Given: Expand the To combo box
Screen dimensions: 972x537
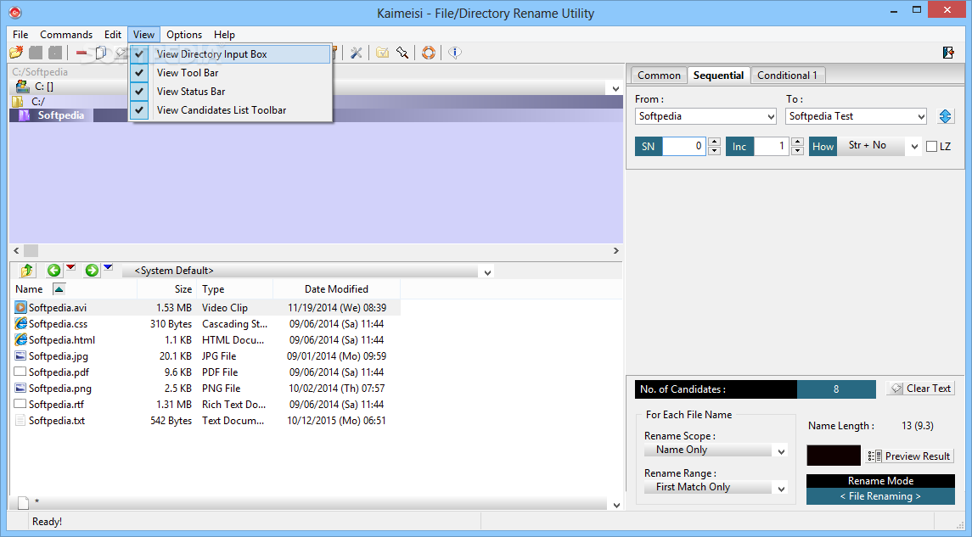Looking at the screenshot, I should coord(921,116).
